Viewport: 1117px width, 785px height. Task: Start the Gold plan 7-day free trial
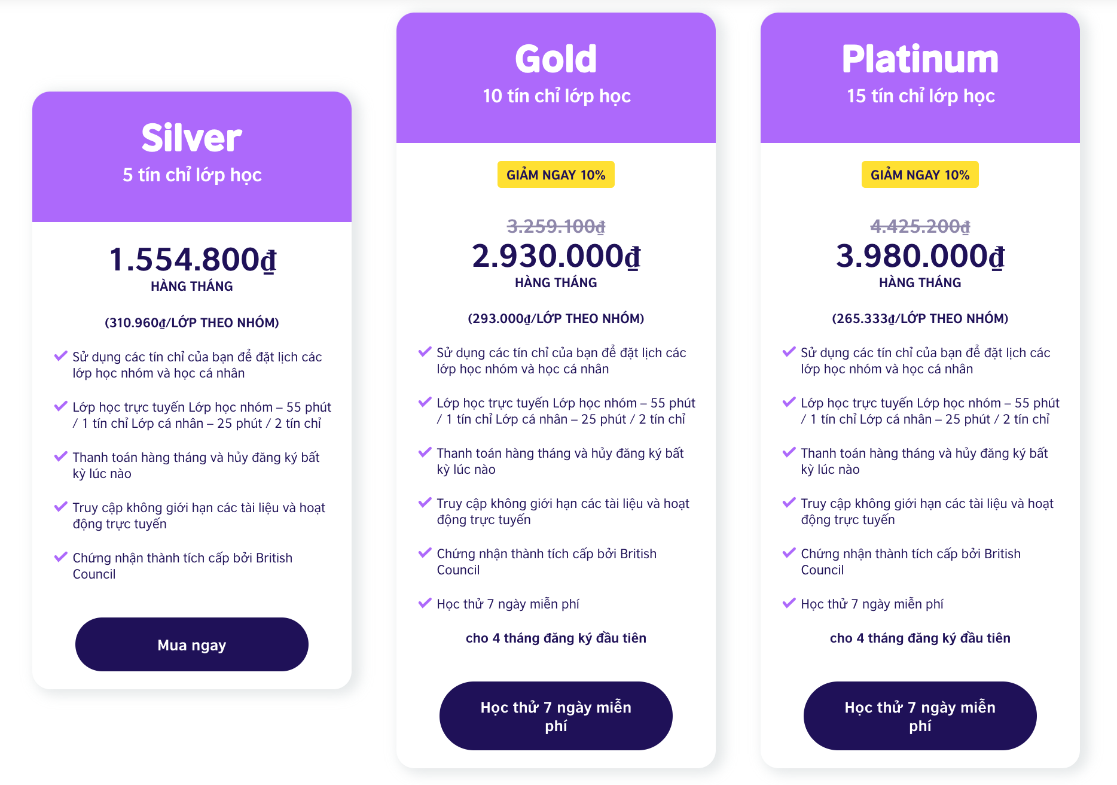(556, 716)
